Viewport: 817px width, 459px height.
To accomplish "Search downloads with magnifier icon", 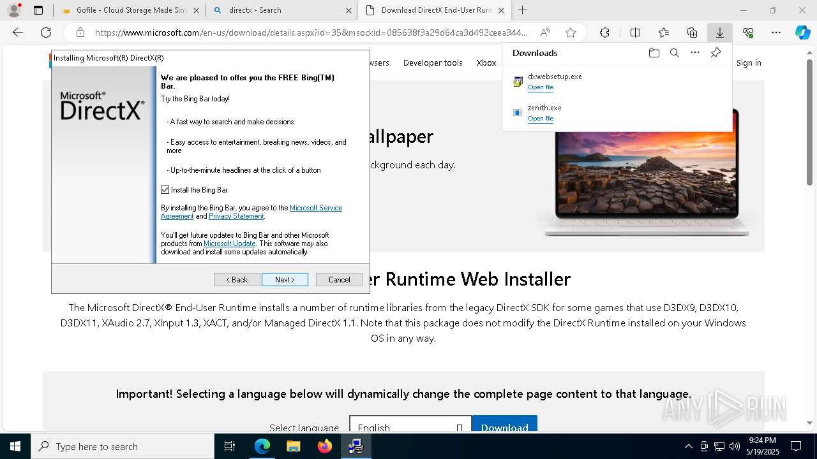I will (x=674, y=53).
